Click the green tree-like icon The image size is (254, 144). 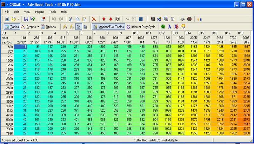click(163, 27)
